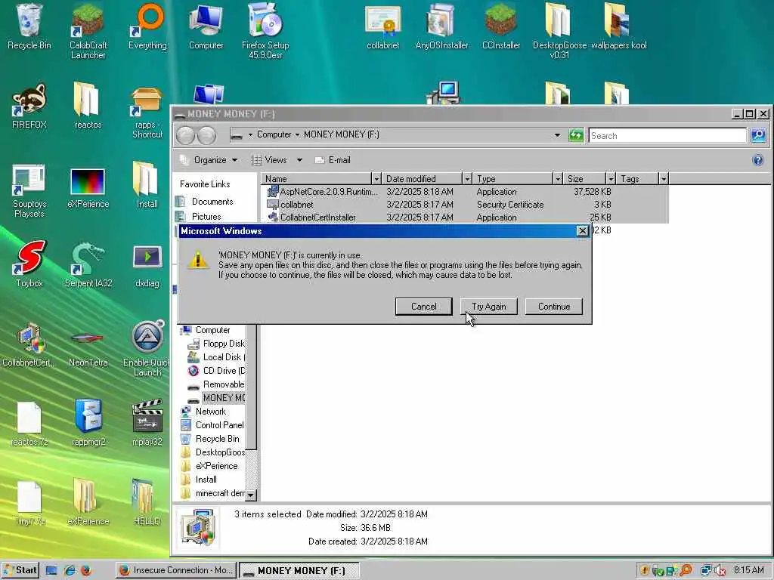Refresh the Explorer address bar
The width and height of the screenshot is (774, 580).
pos(575,135)
